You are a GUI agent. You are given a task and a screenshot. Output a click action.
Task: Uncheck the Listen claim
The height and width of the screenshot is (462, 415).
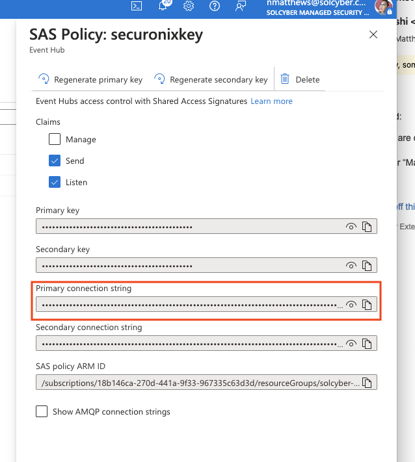pos(55,182)
